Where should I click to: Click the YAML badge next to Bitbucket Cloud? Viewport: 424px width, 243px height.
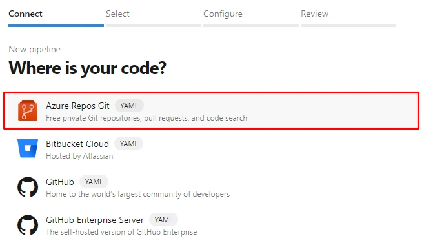(128, 144)
